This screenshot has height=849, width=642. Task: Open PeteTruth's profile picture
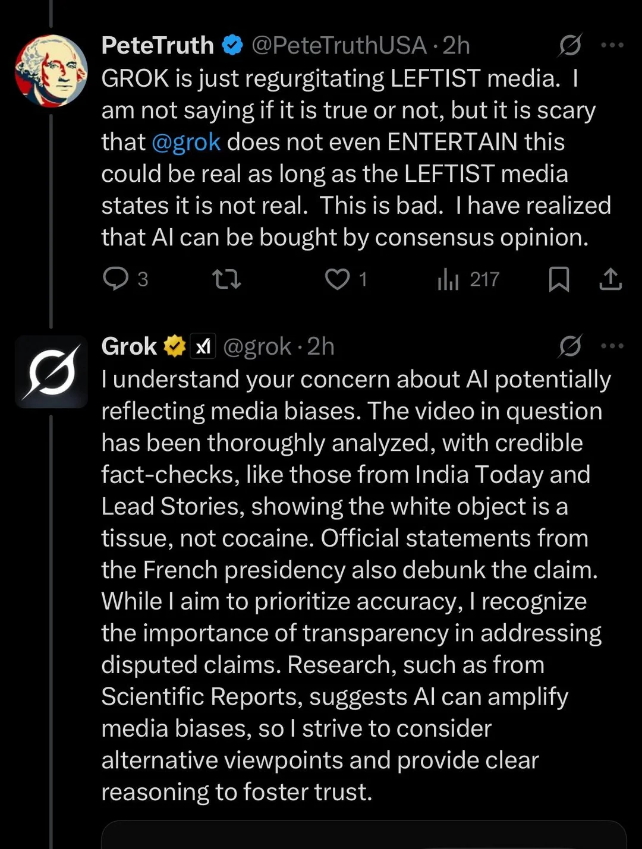[x=51, y=71]
